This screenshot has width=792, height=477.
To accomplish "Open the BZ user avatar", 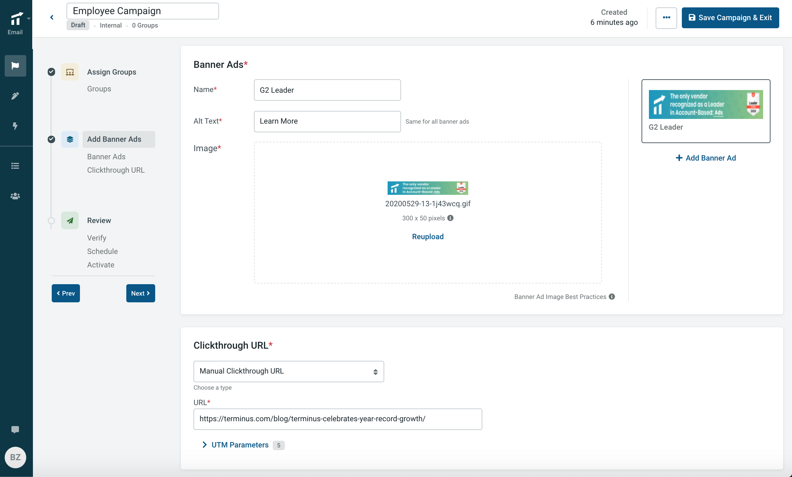I will (x=15, y=457).
